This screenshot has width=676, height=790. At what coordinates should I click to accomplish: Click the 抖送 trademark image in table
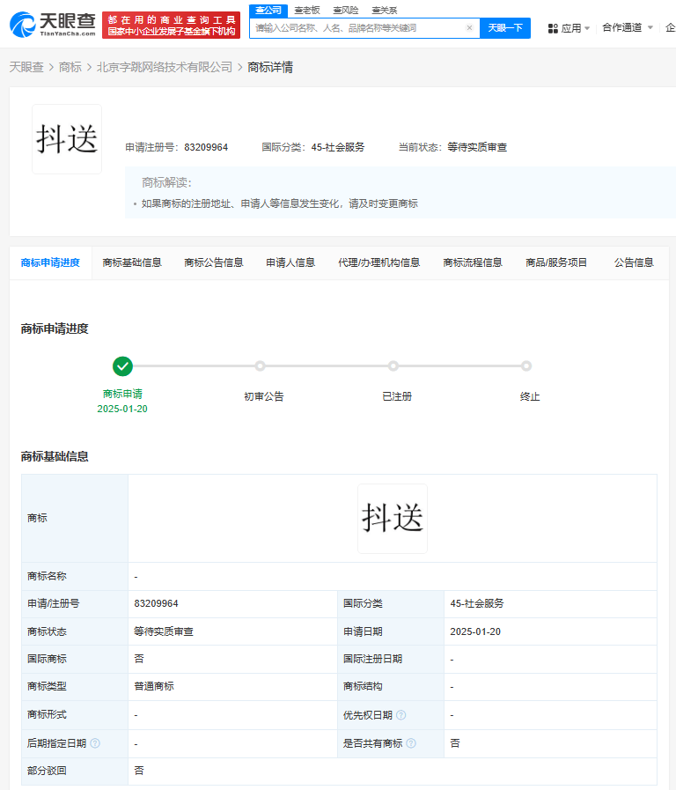point(393,519)
